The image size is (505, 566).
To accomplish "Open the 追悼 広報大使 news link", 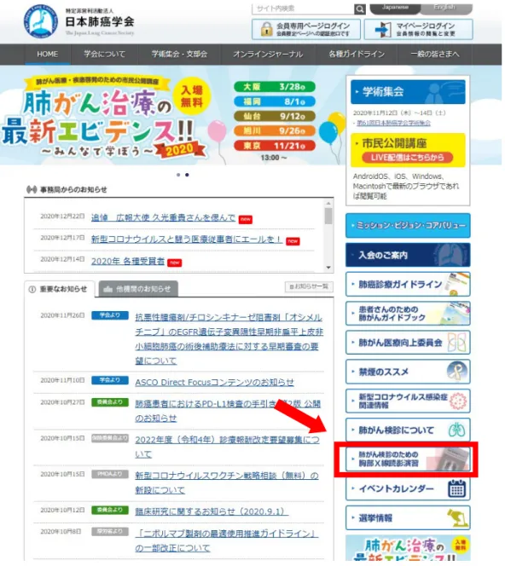I will [163, 217].
